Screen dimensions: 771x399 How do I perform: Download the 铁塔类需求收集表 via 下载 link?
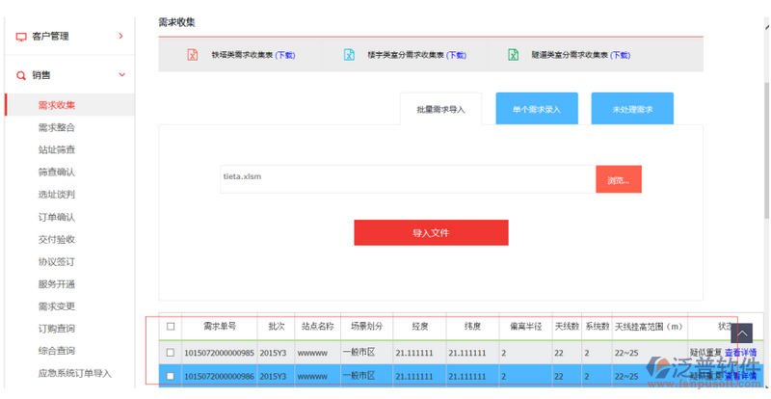[x=285, y=56]
